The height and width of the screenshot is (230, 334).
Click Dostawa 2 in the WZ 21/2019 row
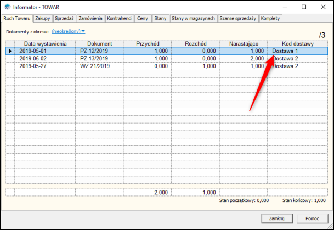coord(298,66)
